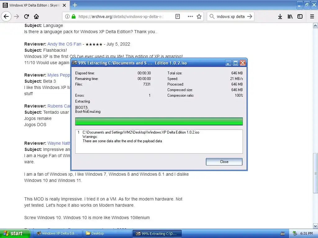Reload the current page
Viewport: 318px width, 238px height.
click(x=26, y=16)
